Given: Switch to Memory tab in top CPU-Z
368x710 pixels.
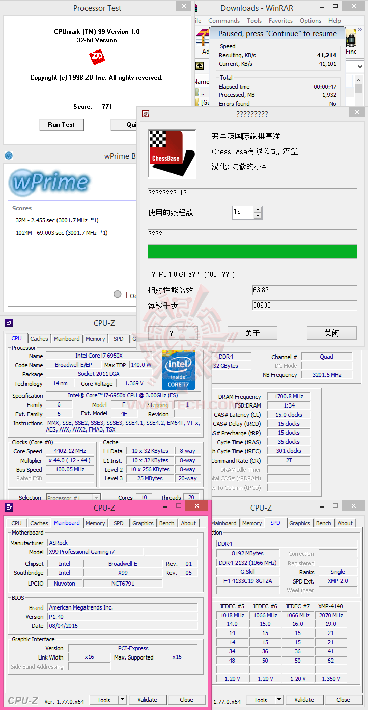Looking at the screenshot, I should 95,339.
